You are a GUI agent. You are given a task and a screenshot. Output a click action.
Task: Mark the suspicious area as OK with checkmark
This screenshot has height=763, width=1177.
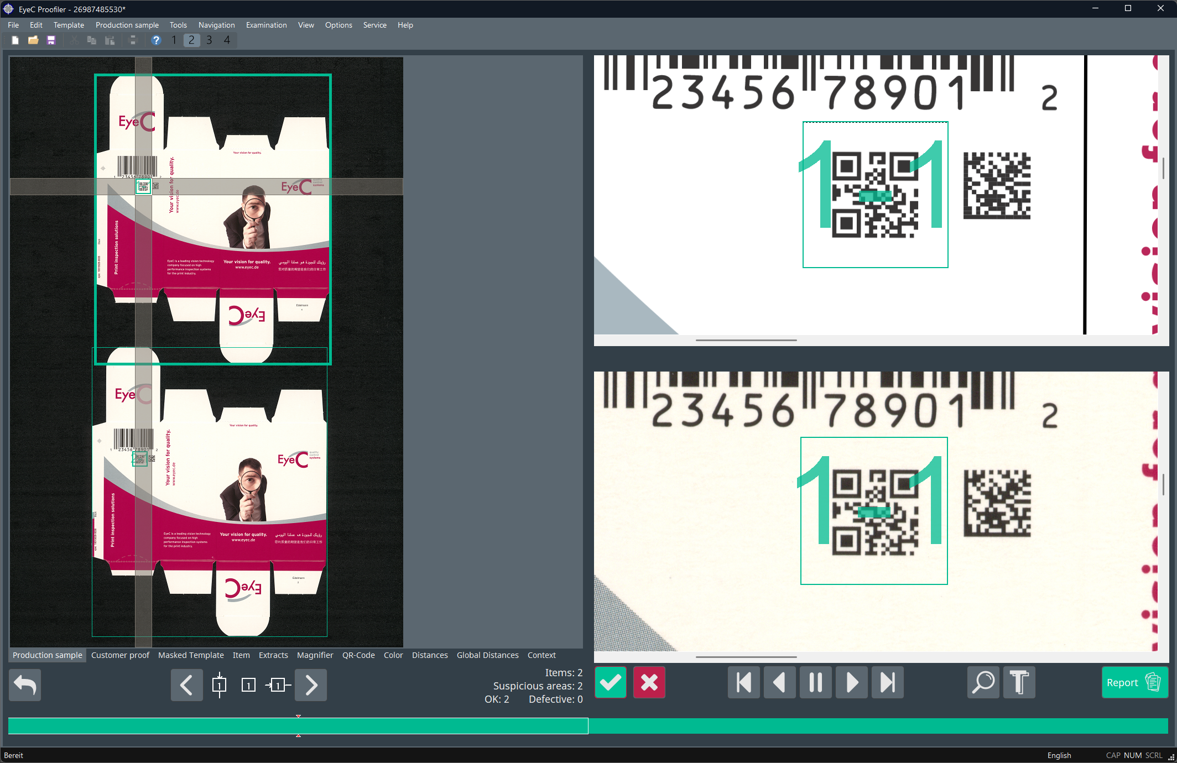[x=611, y=682]
